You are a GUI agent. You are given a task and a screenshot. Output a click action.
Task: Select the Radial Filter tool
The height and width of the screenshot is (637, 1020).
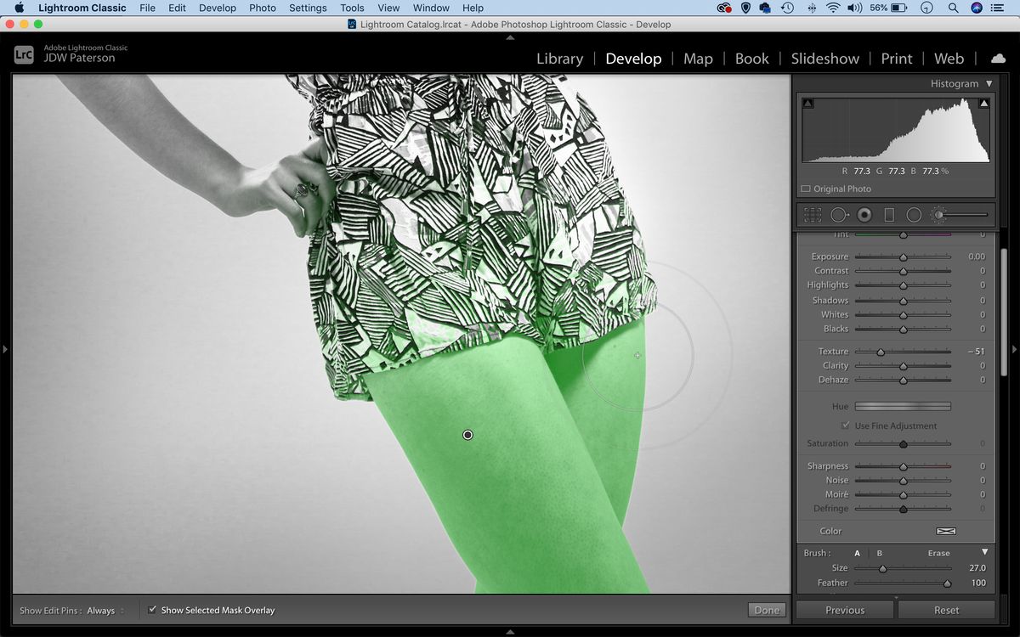(912, 214)
